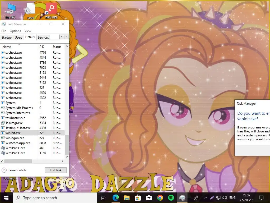Viewport: 270px width, 203px height.
Task: Switch to the Users tab
Action: click(18, 38)
